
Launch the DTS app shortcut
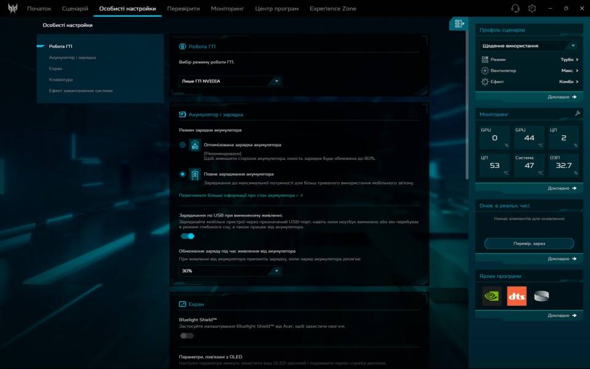tap(517, 296)
